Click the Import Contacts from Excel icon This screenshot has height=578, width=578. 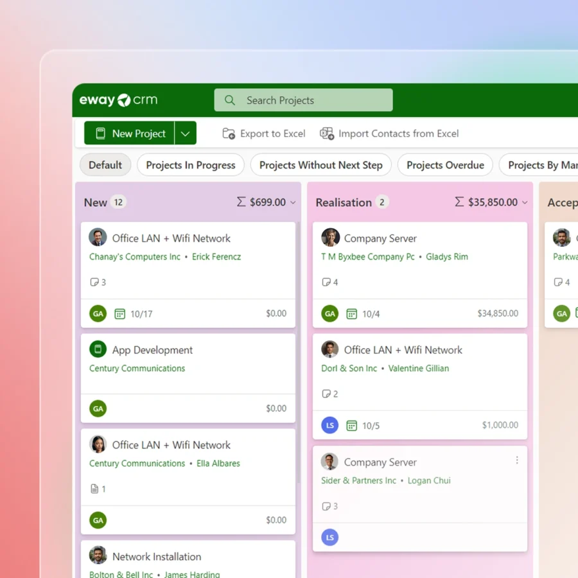click(x=327, y=134)
